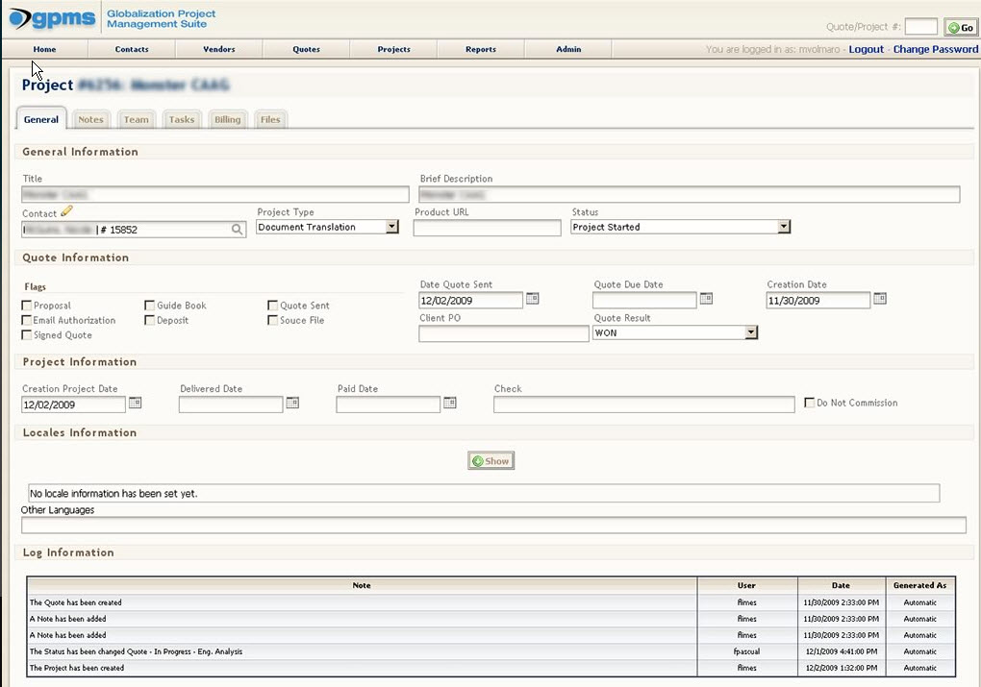Open the Vendors menu
The height and width of the screenshot is (687, 981).
pyautogui.click(x=219, y=49)
